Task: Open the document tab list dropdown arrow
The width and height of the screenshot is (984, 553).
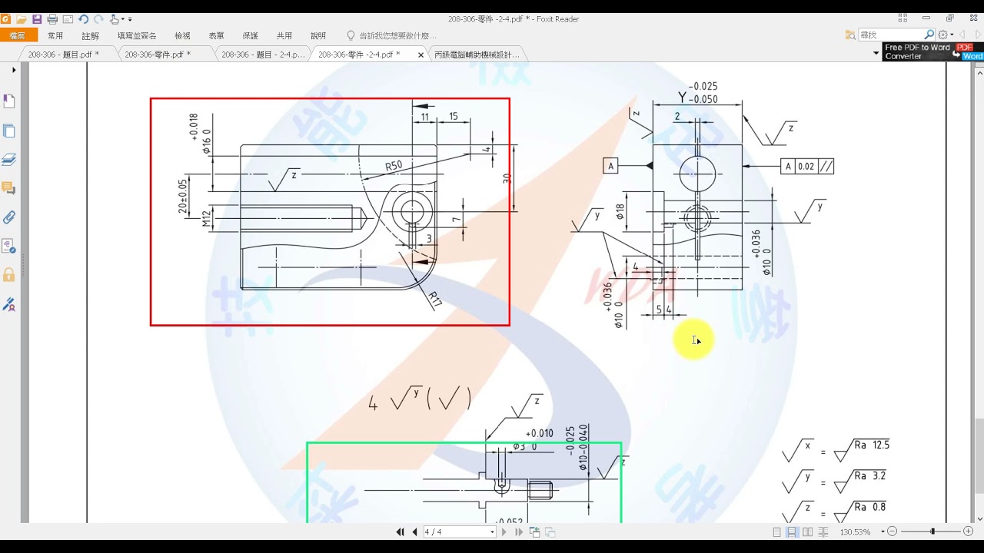Action: (876, 55)
